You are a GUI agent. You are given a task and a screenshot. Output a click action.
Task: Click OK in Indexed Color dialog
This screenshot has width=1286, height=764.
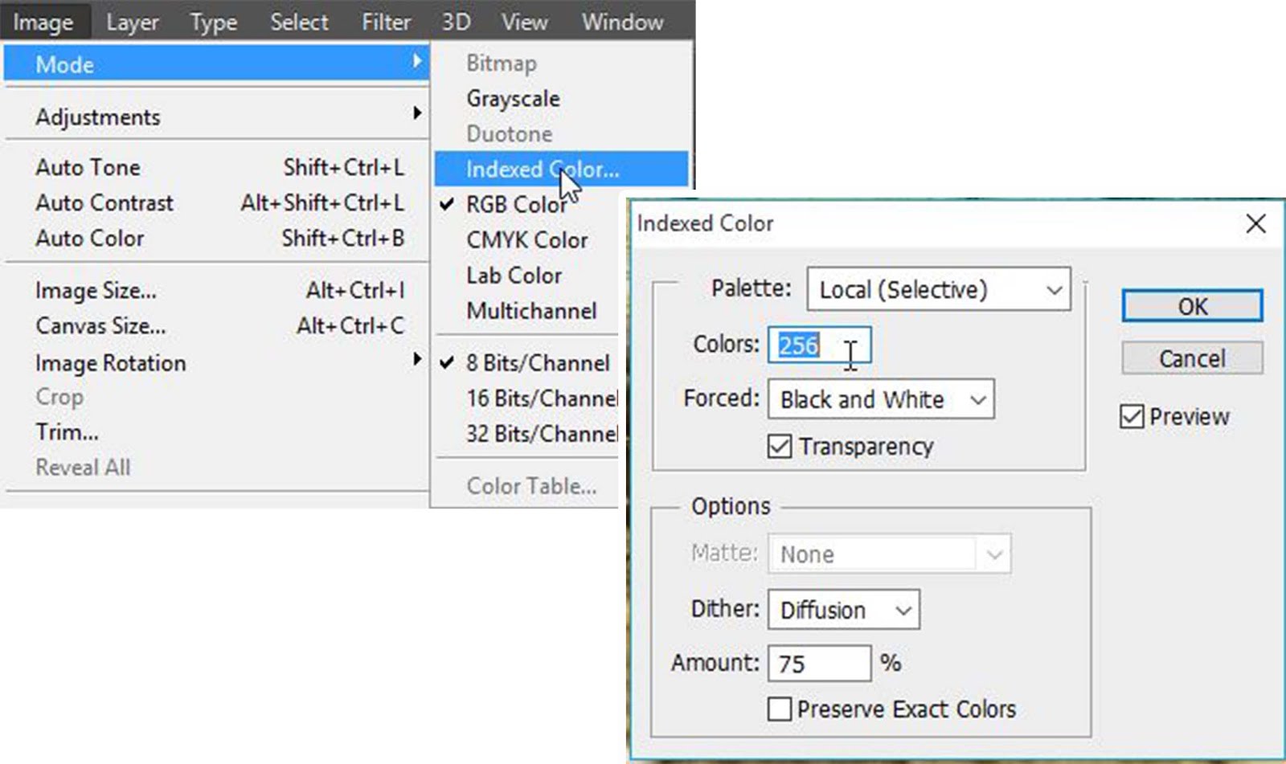click(1192, 306)
